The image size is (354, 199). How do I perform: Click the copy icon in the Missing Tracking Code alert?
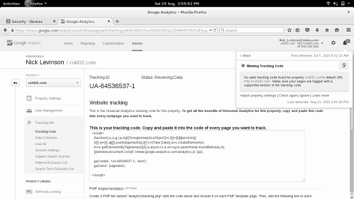tap(344, 65)
